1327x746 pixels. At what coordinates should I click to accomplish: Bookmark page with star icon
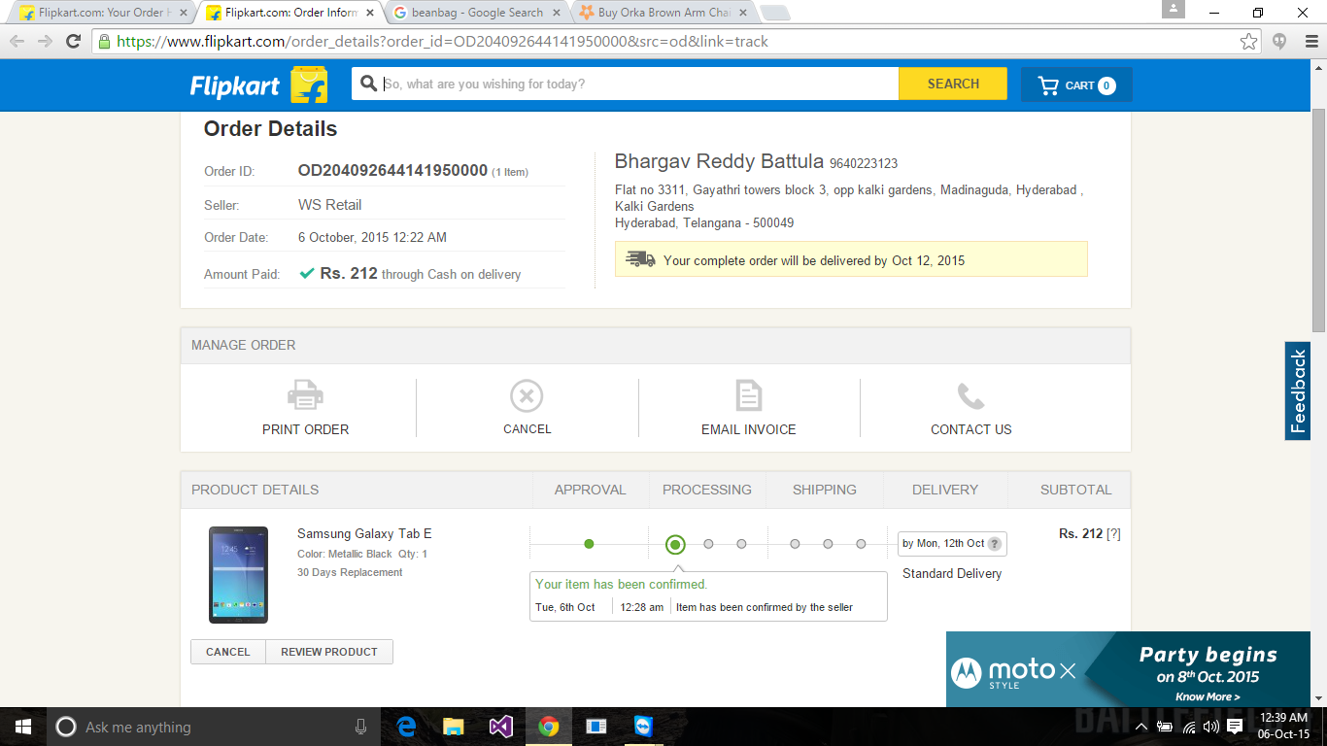coord(1249,41)
